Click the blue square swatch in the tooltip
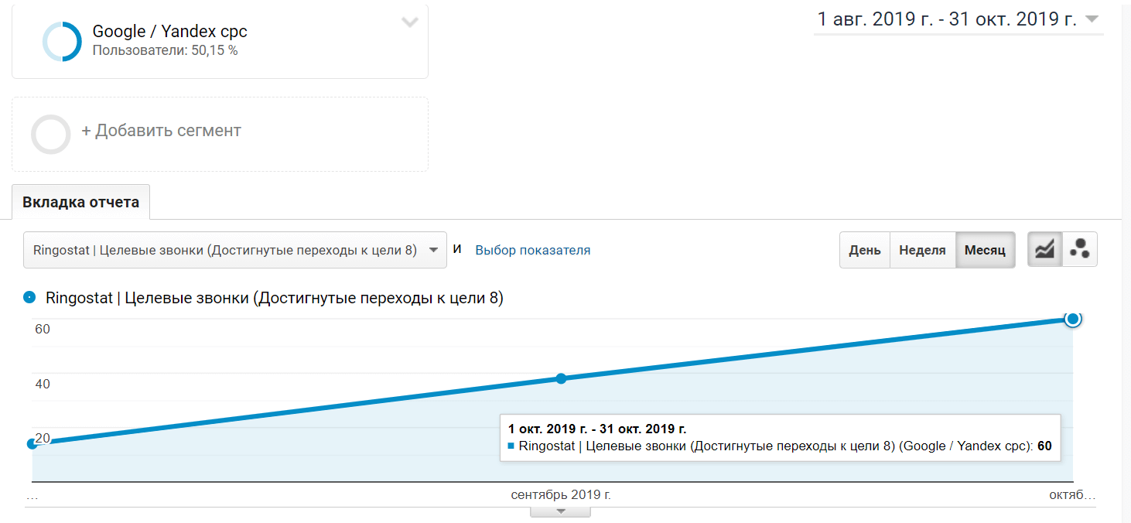This screenshot has height=523, width=1131. 511,446
